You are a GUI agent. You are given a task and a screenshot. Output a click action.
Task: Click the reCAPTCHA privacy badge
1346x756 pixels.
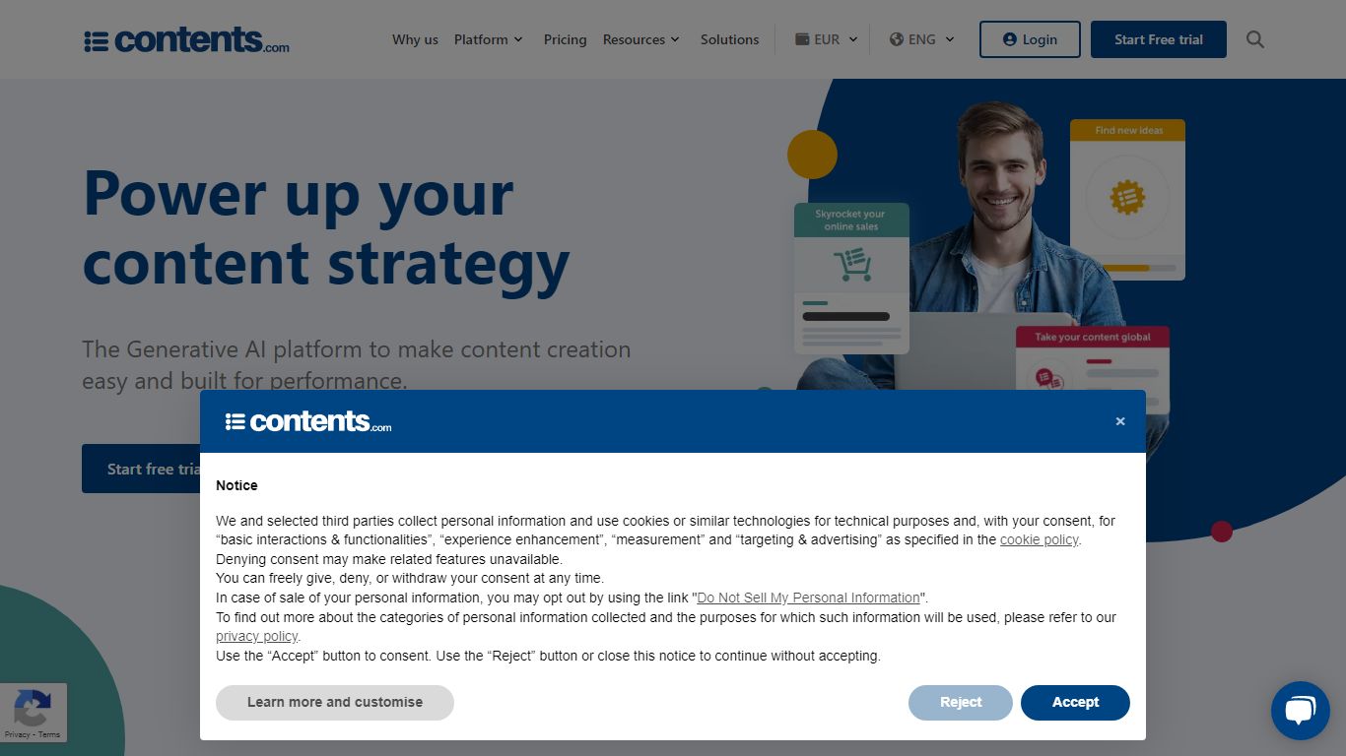point(33,712)
